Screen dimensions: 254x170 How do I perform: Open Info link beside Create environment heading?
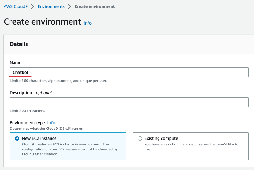coord(88,23)
